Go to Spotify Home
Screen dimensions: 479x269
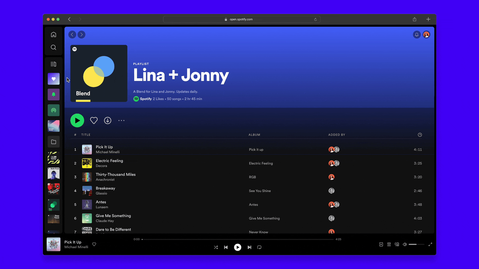pos(53,34)
